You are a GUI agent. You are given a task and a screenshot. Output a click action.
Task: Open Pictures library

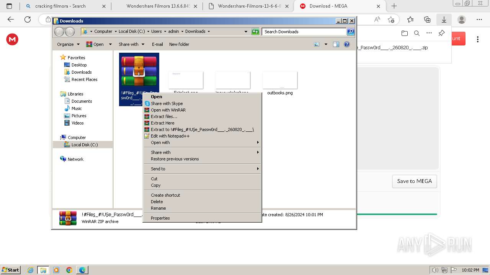pyautogui.click(x=79, y=116)
